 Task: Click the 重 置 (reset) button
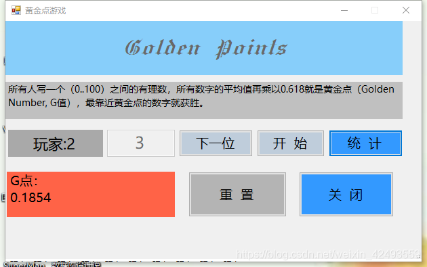coord(237,194)
